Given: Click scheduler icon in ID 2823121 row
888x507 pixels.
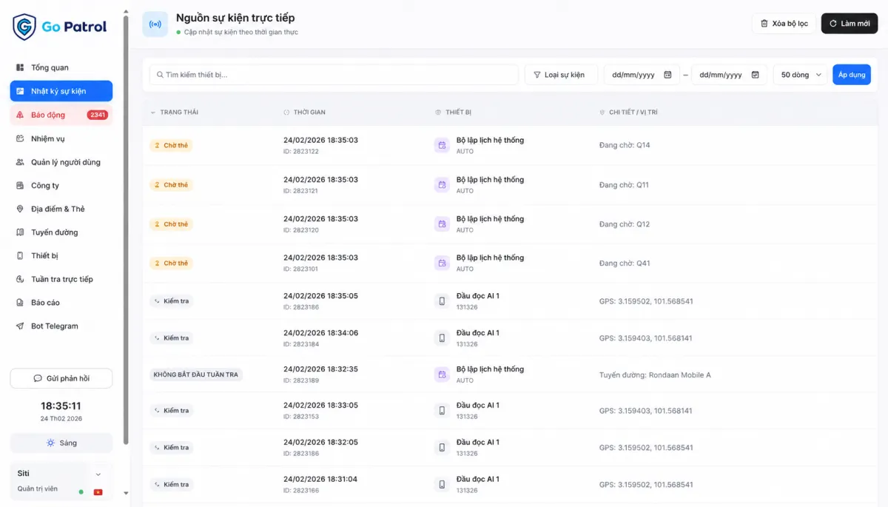Looking at the screenshot, I should pyautogui.click(x=442, y=185).
